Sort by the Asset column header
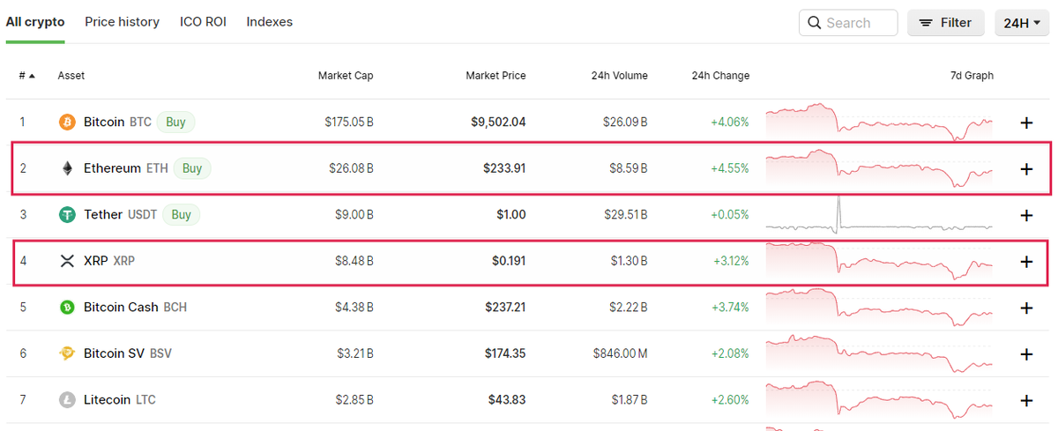 pos(71,76)
